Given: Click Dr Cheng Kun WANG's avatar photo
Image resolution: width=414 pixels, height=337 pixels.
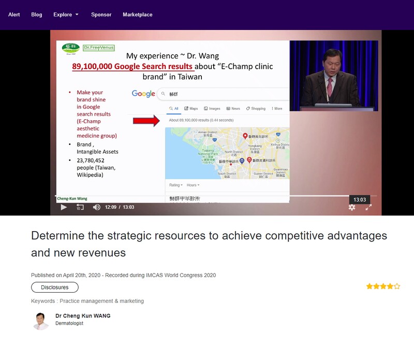Looking at the screenshot, I should click(41, 320).
